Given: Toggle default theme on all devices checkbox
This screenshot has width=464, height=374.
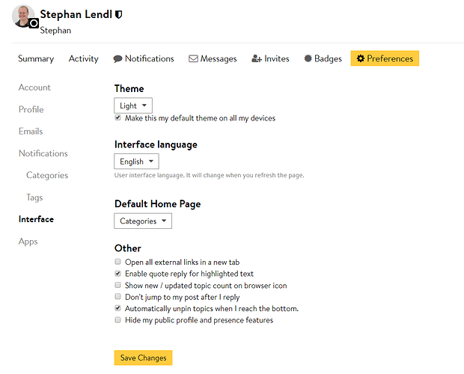Looking at the screenshot, I should [117, 118].
